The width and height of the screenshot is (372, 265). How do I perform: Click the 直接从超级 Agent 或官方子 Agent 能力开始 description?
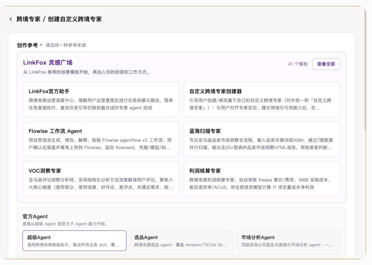[x=66, y=224]
